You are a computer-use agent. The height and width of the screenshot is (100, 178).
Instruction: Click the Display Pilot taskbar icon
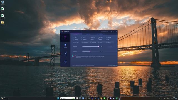120,98
